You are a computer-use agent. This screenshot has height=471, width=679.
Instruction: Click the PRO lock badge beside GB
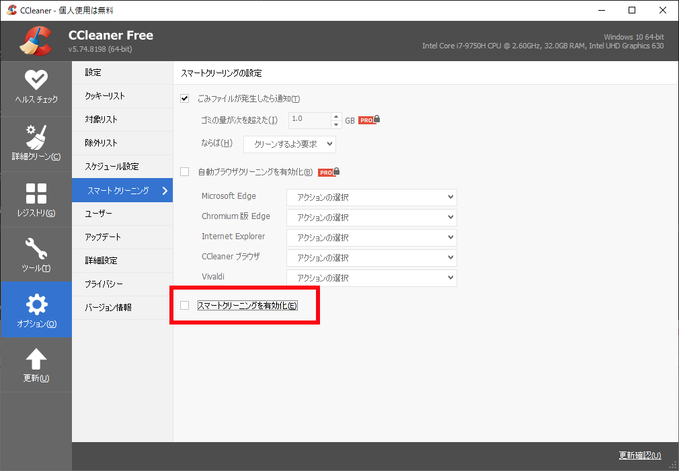coord(369,120)
